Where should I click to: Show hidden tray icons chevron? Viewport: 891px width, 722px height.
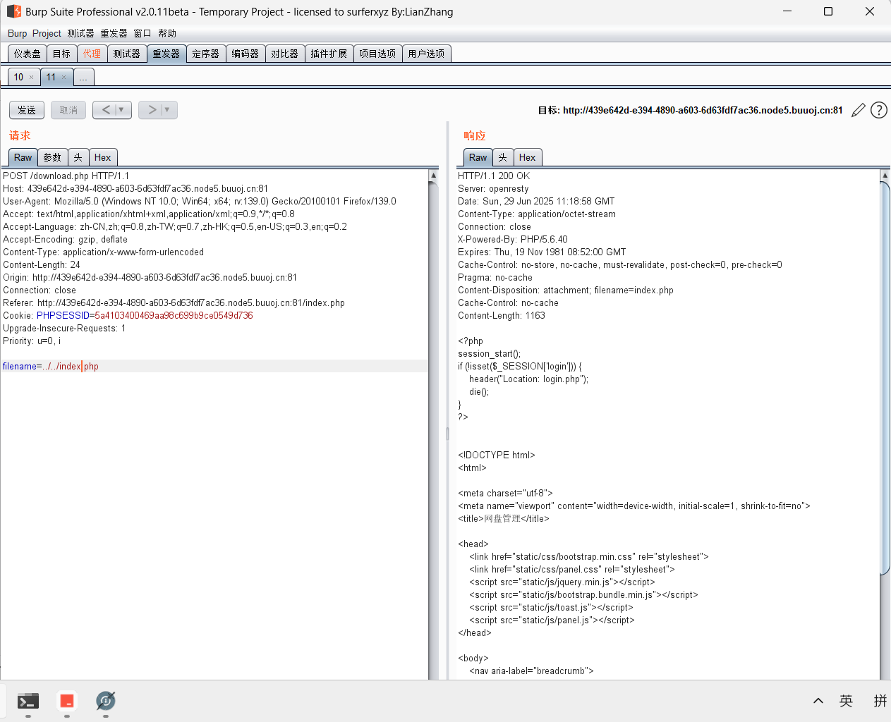coord(818,701)
